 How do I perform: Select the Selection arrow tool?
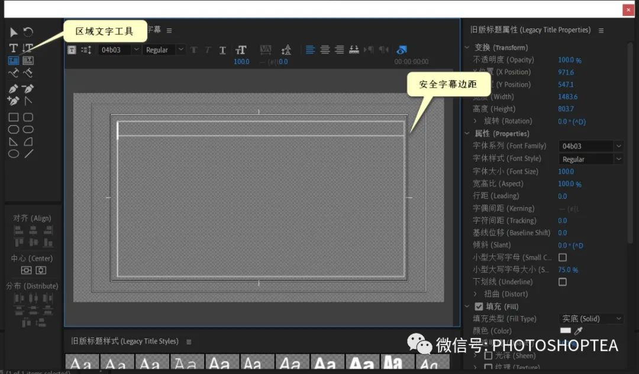tap(14, 32)
